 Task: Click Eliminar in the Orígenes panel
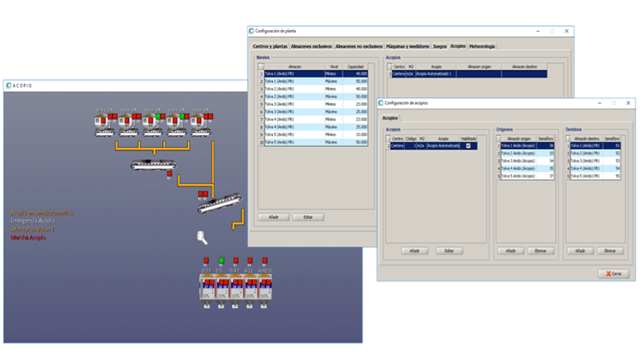pos(542,250)
